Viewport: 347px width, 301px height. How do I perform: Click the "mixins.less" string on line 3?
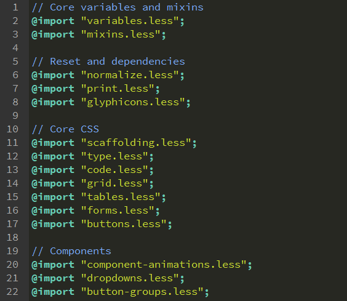click(121, 34)
